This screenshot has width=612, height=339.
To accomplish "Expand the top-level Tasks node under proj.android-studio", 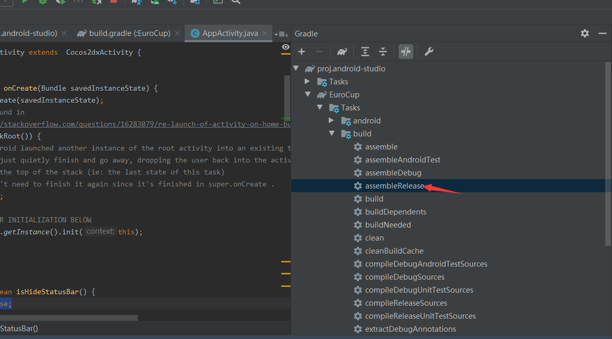I will coord(307,81).
